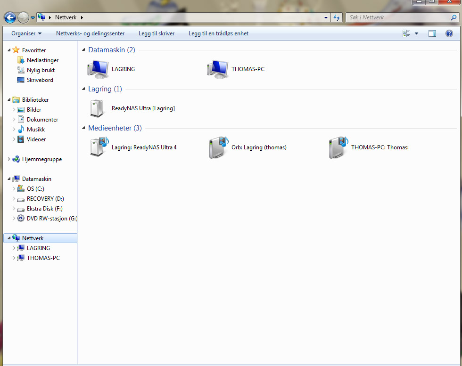Viewport: 462px width, 366px height.
Task: Click the network icon in address bar
Action: 41,17
